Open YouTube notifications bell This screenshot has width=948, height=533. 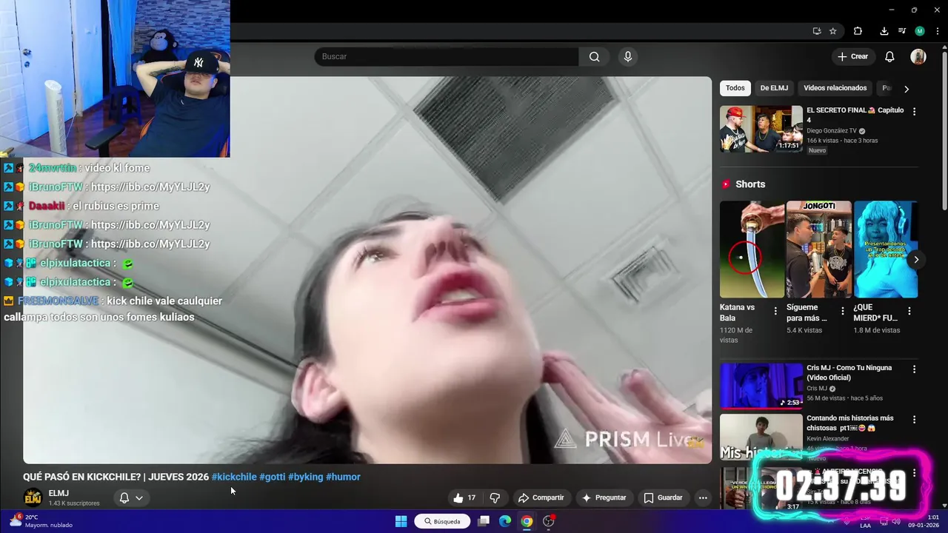pos(889,57)
